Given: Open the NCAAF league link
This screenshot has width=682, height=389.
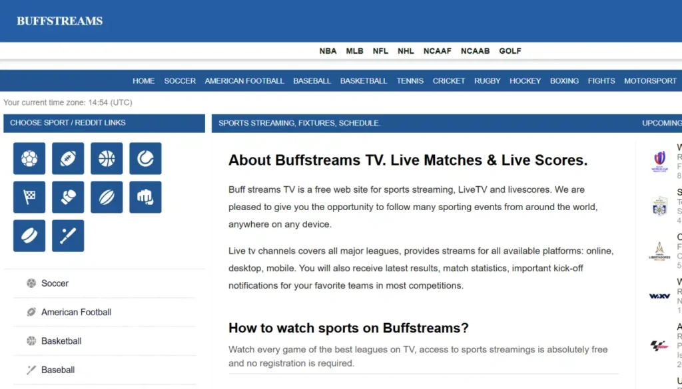Looking at the screenshot, I should 438,51.
